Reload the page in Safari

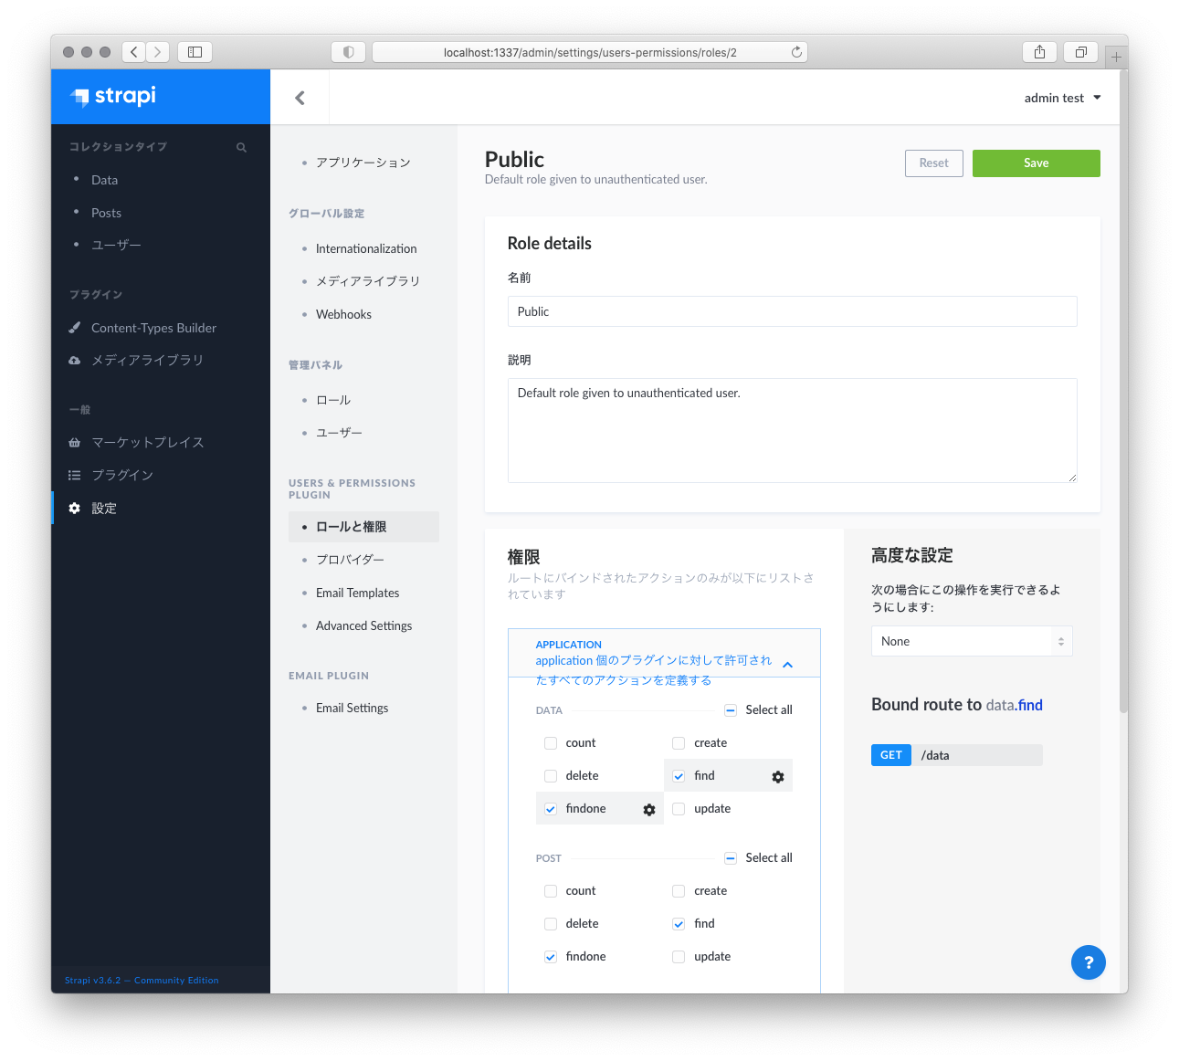[x=796, y=52]
